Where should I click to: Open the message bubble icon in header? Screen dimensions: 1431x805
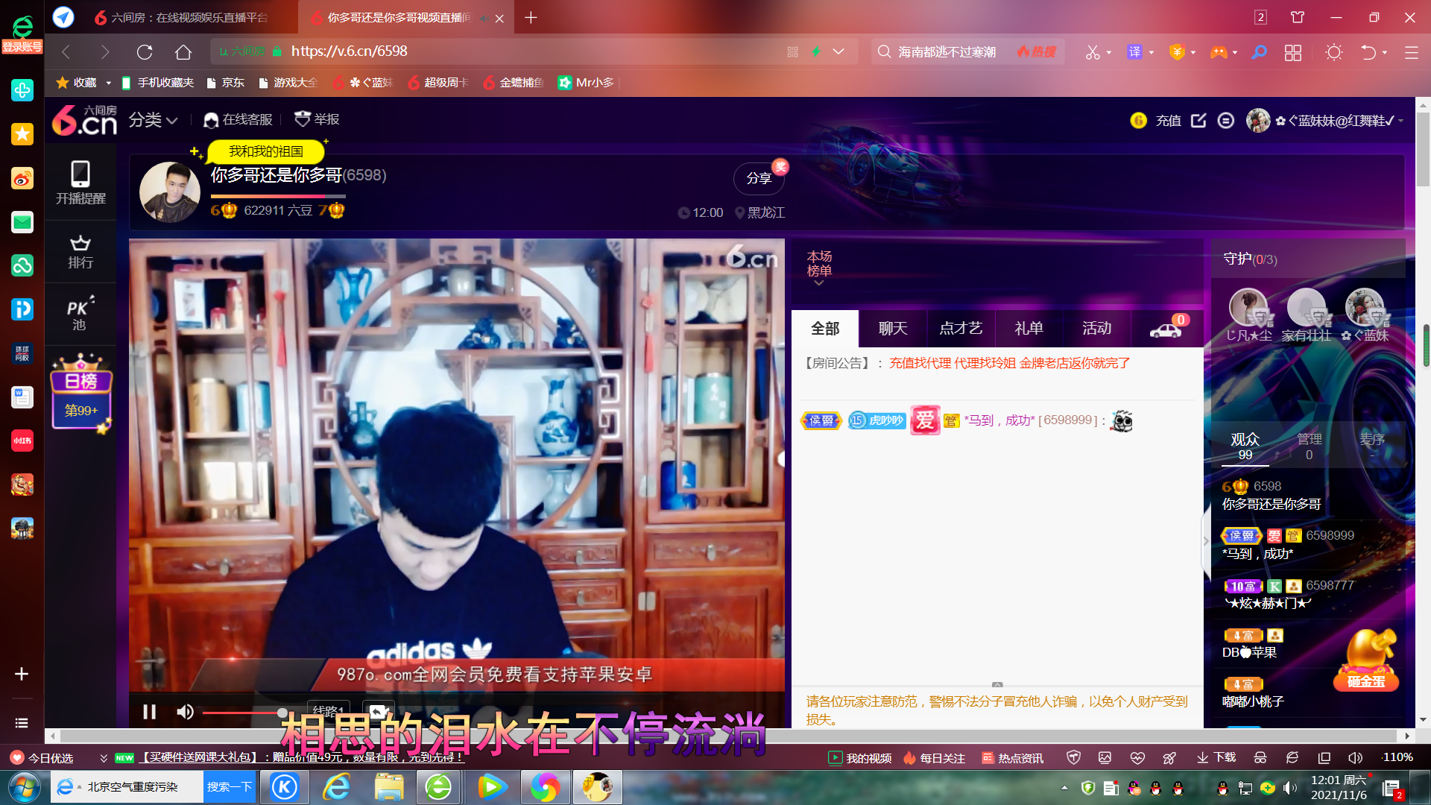pyautogui.click(x=1226, y=120)
